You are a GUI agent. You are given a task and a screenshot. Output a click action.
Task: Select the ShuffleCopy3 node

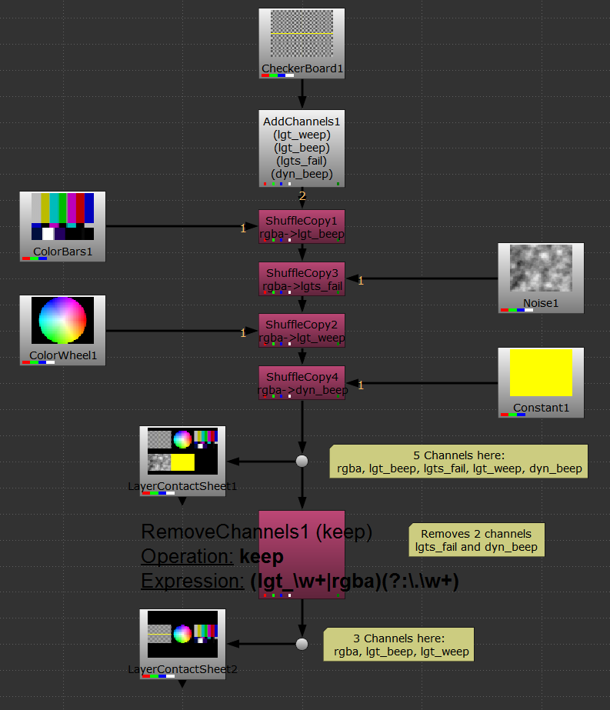[302, 279]
